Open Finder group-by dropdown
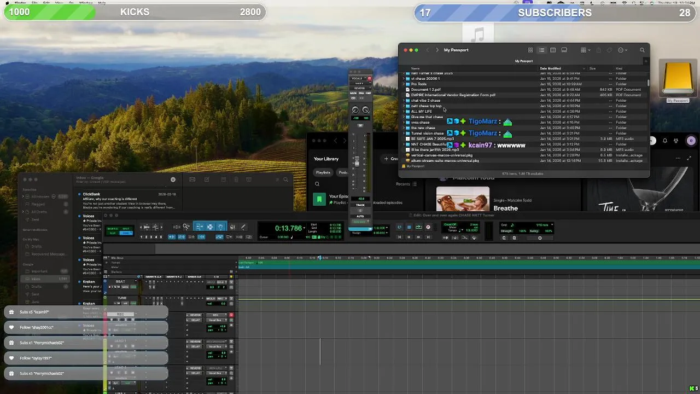The width and height of the screenshot is (700, 394). tap(586, 50)
